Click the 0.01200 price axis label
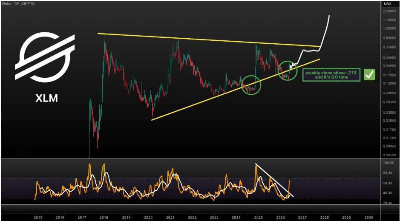Screen dimensions: 400x223 click(389, 138)
